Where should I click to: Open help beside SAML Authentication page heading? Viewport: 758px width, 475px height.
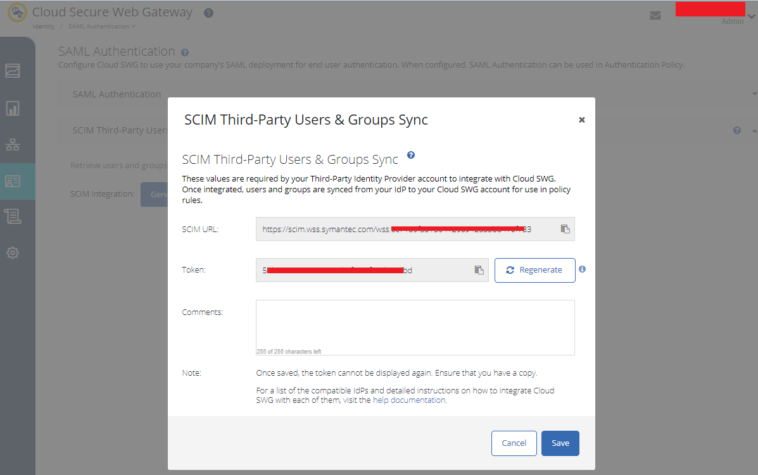click(185, 52)
